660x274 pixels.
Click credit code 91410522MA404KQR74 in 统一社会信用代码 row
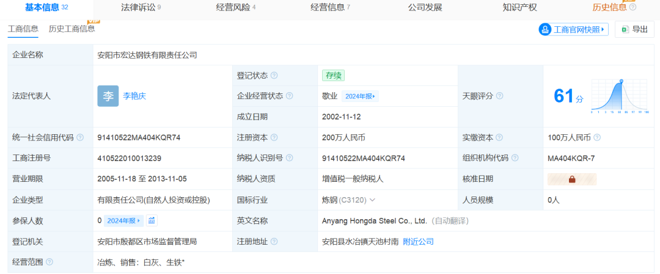coord(139,137)
